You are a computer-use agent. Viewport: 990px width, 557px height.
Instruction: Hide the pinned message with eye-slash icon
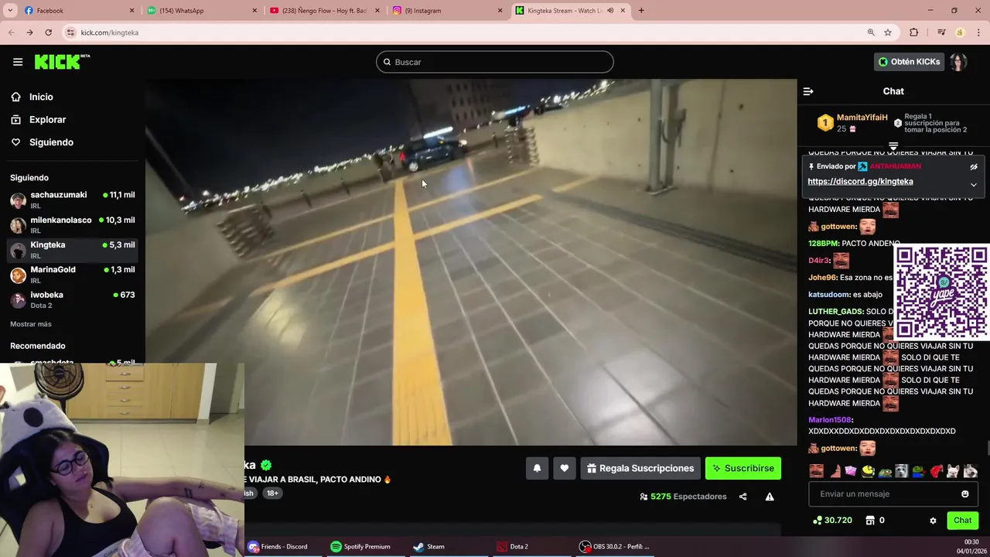point(974,166)
